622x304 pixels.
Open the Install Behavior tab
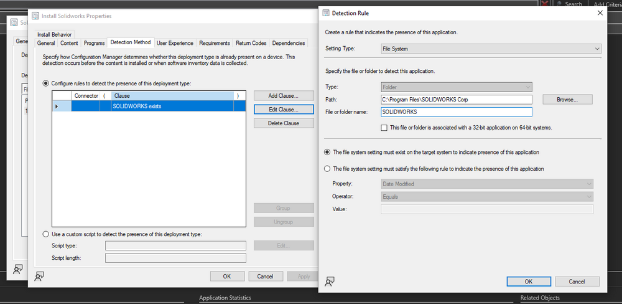coord(54,34)
